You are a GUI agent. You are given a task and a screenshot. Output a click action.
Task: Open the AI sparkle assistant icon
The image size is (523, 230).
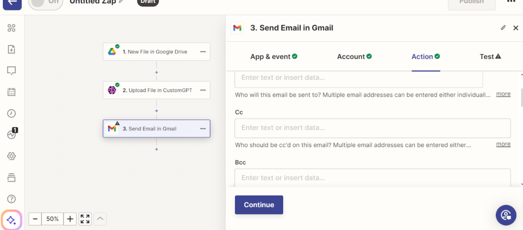(x=11, y=220)
